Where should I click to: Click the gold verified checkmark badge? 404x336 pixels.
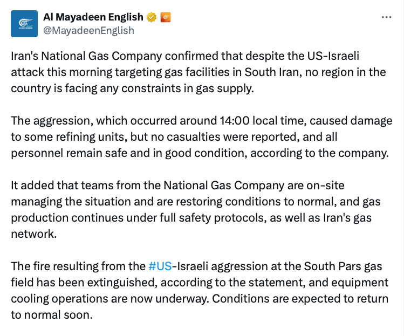click(x=152, y=17)
